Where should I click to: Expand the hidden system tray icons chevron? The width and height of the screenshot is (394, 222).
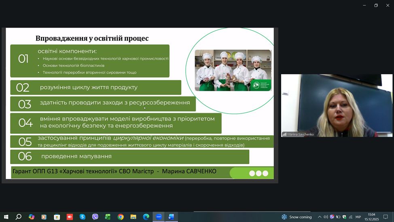[x=319, y=217]
